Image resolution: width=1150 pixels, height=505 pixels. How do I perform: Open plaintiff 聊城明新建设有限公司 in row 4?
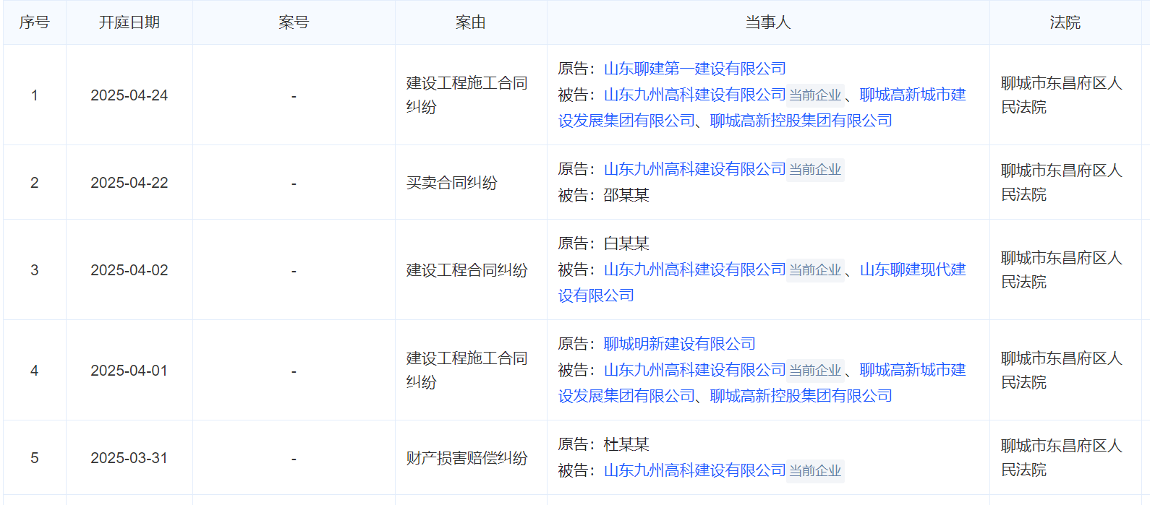(x=679, y=344)
